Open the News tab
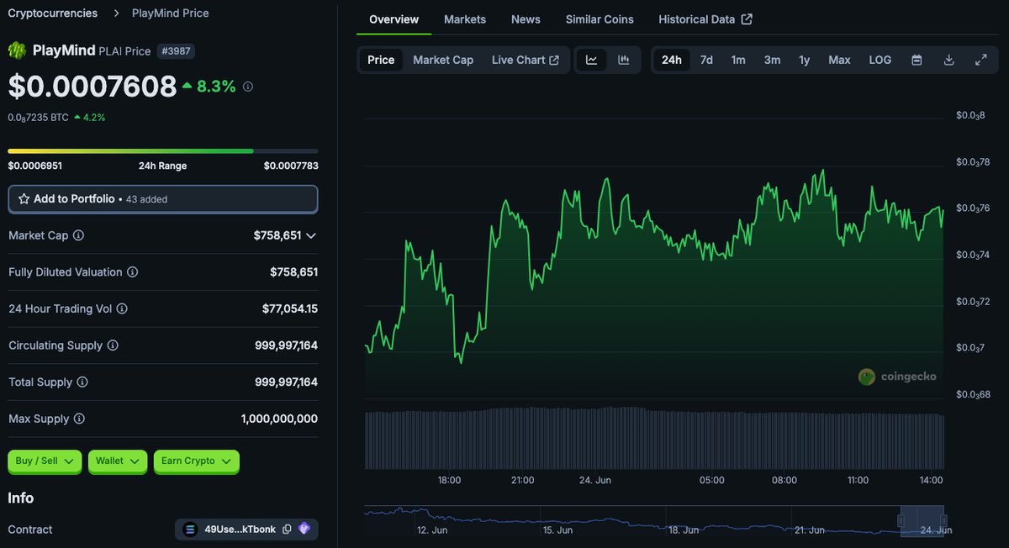The width and height of the screenshot is (1009, 548). tap(526, 19)
